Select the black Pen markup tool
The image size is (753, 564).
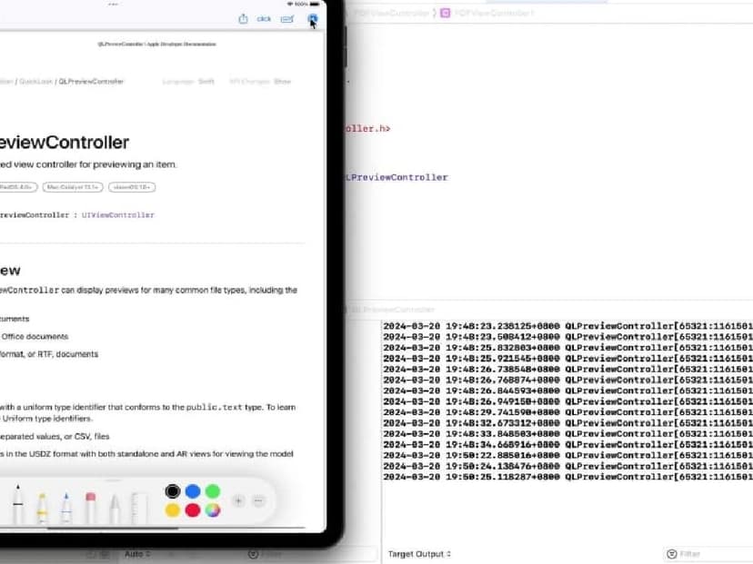coord(18,503)
